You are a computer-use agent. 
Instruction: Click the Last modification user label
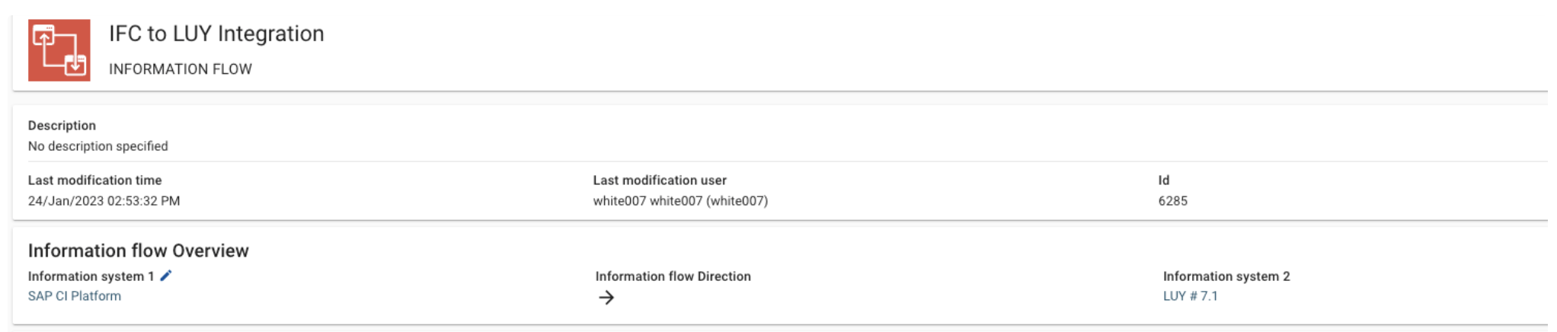660,180
